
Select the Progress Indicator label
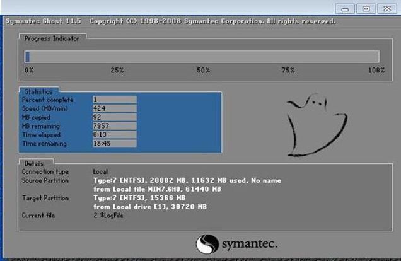(x=52, y=38)
